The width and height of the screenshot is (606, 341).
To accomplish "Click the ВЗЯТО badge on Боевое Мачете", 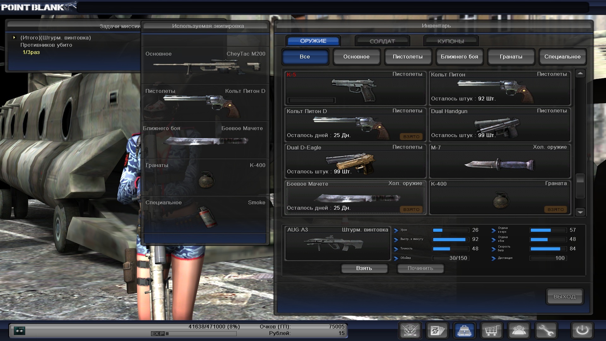I will tap(411, 209).
